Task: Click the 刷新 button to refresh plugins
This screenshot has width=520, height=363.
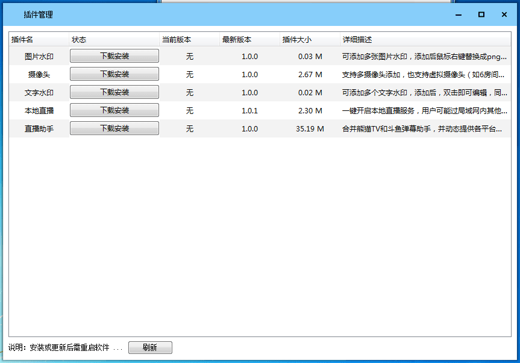Action: pyautogui.click(x=150, y=347)
